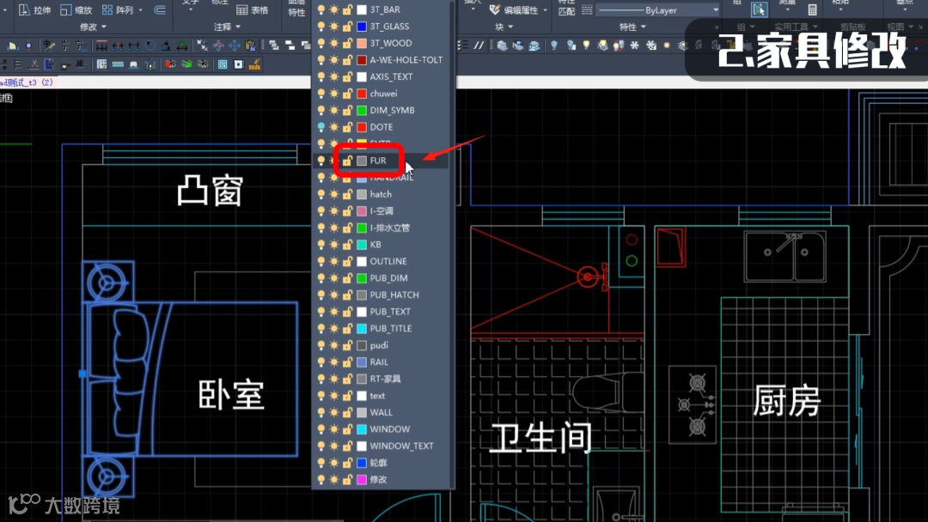Image resolution: width=928 pixels, height=522 pixels.
Task: Click the paste clipboard toolbar icon
Action: click(x=250, y=45)
